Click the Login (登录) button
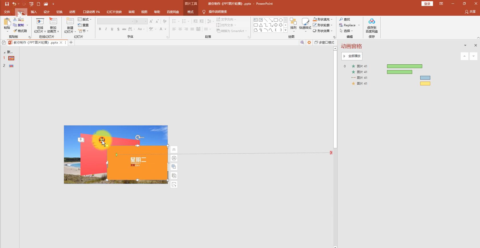The width and height of the screenshot is (480, 248). 427,4
